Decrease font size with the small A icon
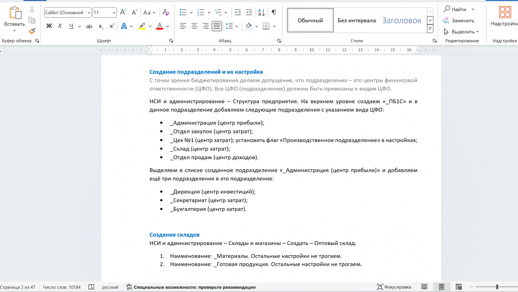The height and width of the screenshot is (292, 518). click(135, 13)
